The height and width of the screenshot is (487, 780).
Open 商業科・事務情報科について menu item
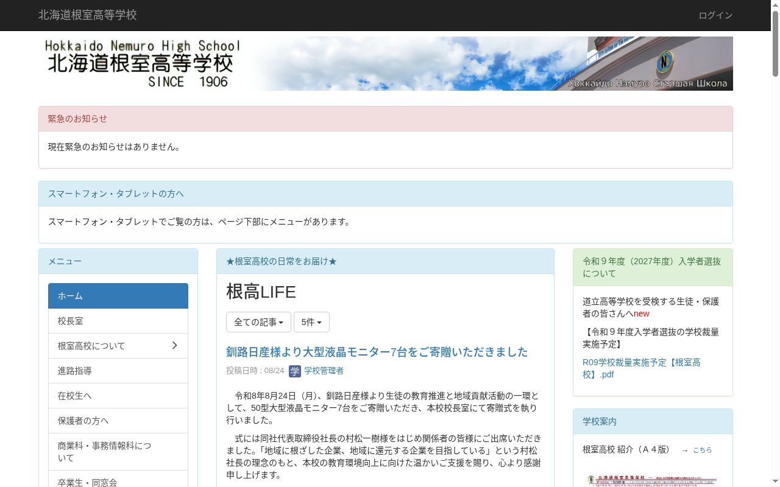point(118,452)
